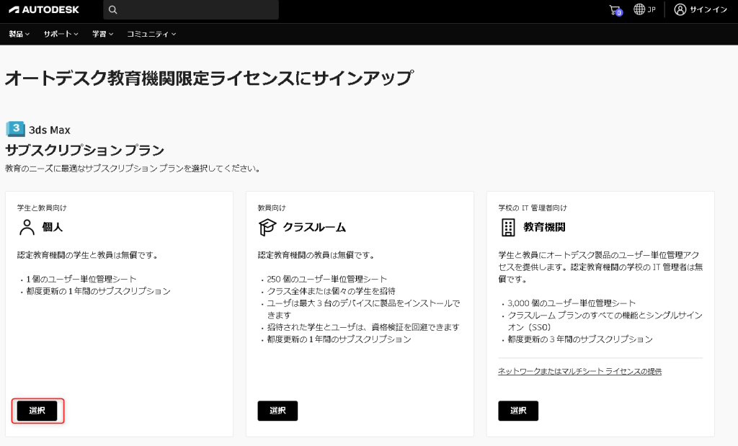Expand the 製品 menu

(19, 34)
